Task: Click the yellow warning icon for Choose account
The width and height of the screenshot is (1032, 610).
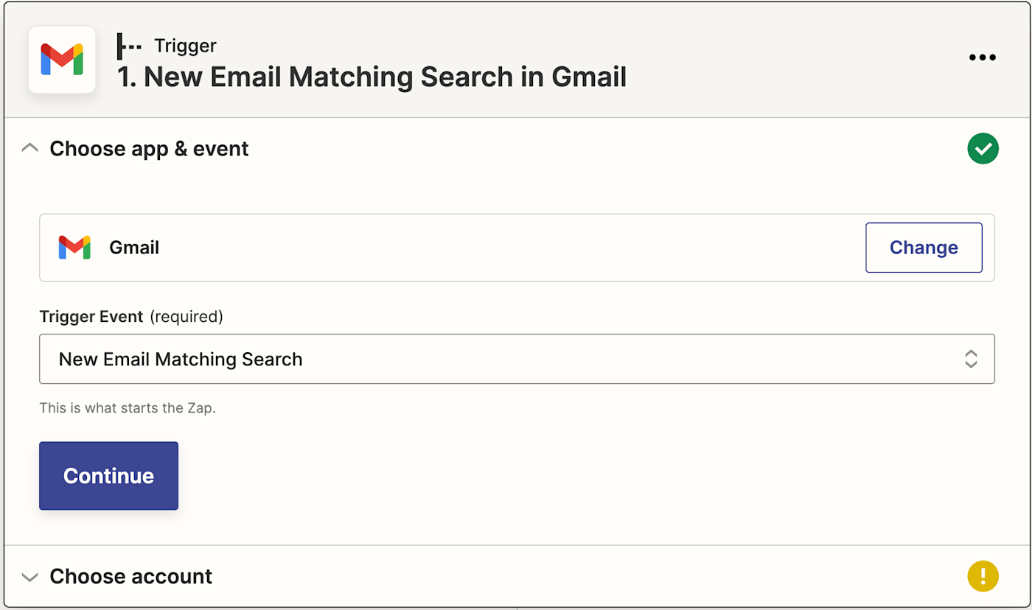Action: pos(983,576)
